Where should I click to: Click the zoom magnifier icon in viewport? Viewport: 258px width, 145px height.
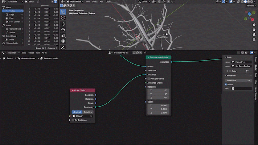[x=254, y=24]
